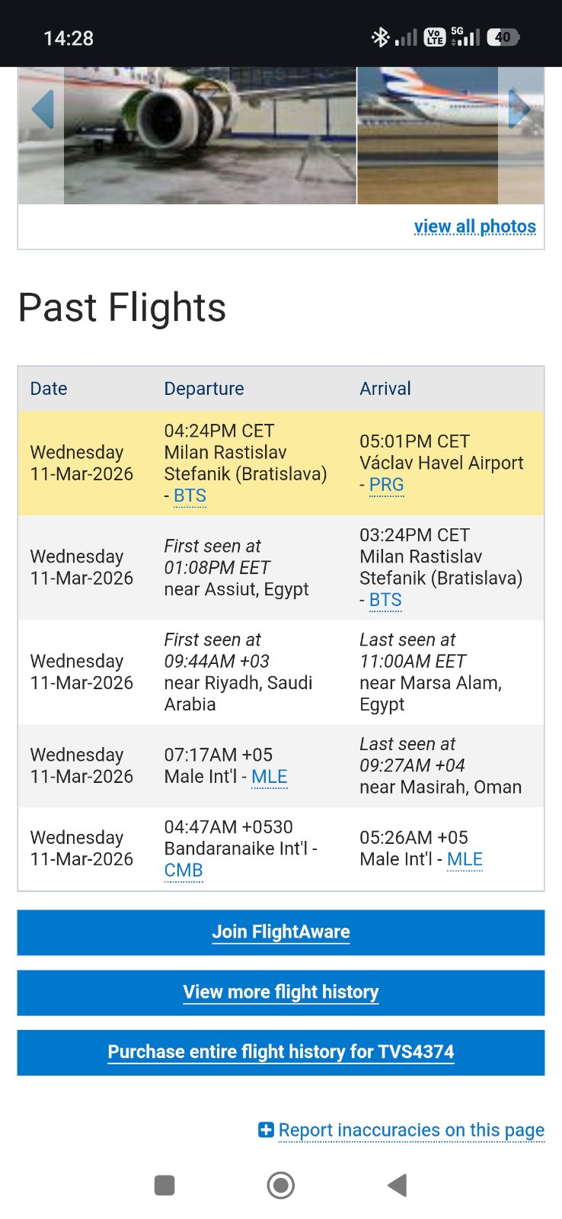Tap the MLE arrival link in last row
Image resolution: width=562 pixels, height=1219 pixels.
tap(465, 859)
